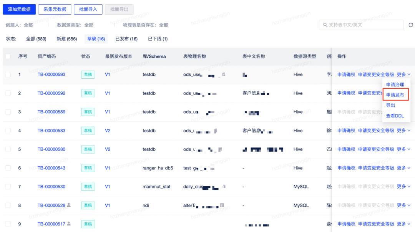The height and width of the screenshot is (232, 415).
Task: Expand the 更多 dropdown on TB-00000583 row
Action: click(x=402, y=130)
